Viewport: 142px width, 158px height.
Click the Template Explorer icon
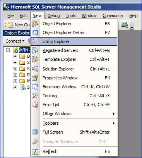(35, 59)
